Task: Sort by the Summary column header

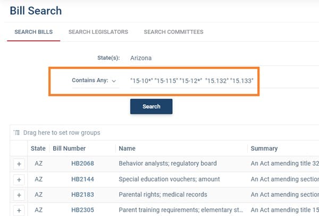Action: pos(264,149)
